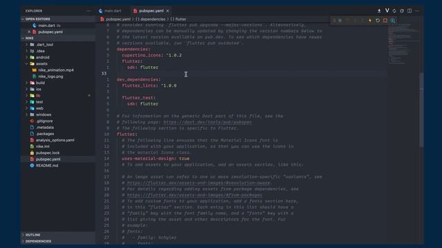Collapse the Open Editors section
The height and width of the screenshot is (248, 442).
pyautogui.click(x=38, y=19)
